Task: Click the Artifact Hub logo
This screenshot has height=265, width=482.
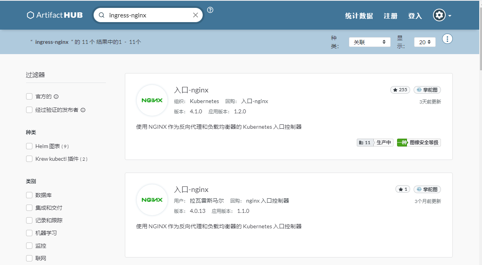Action: [55, 15]
